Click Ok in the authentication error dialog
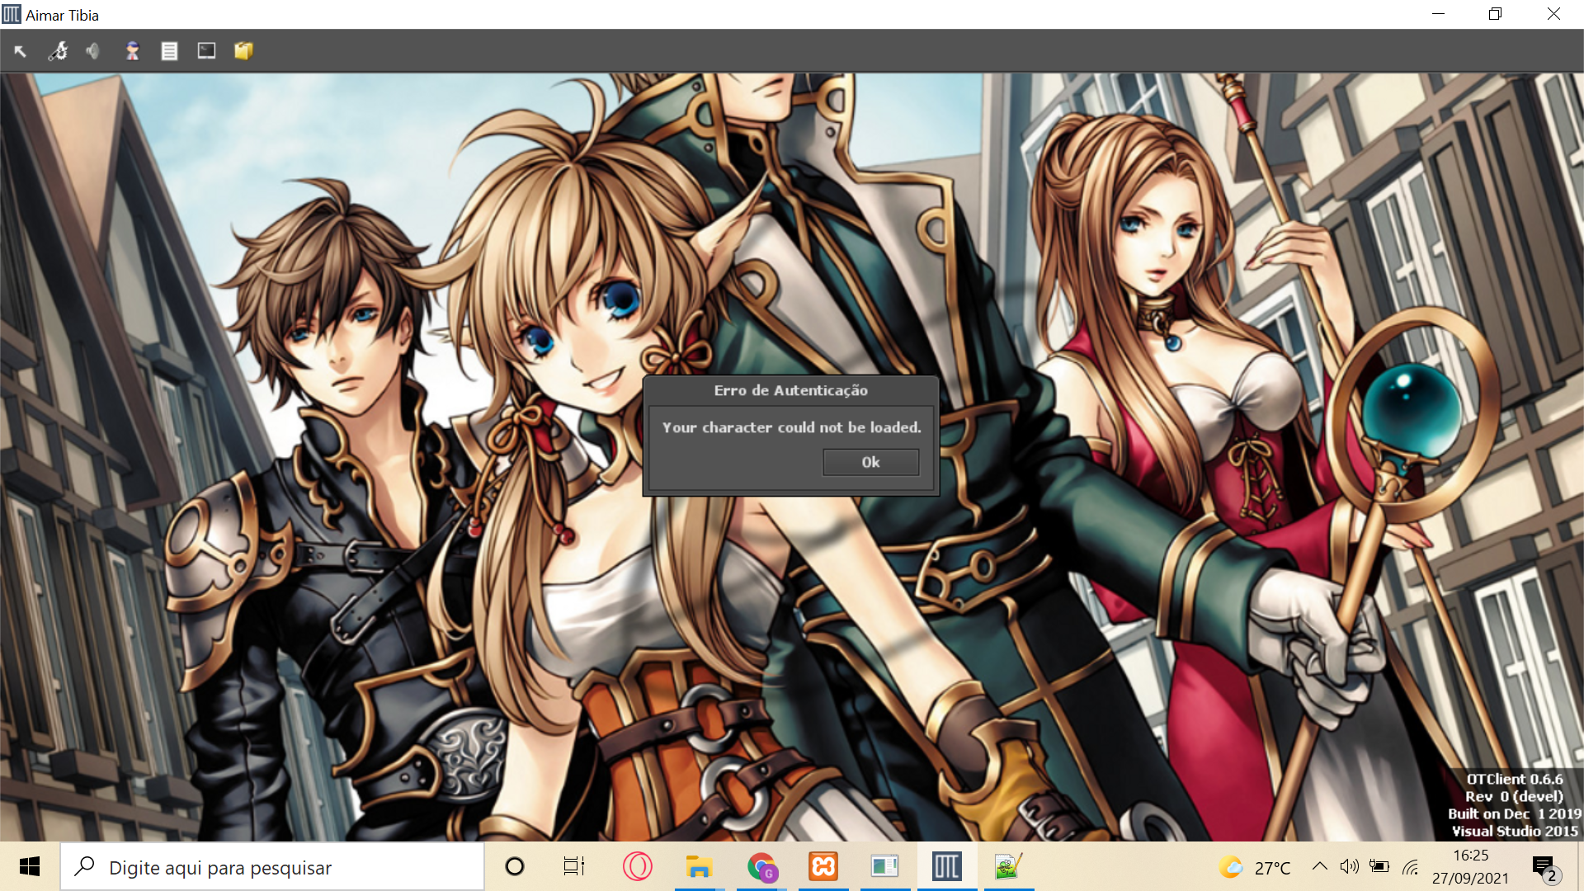Image resolution: width=1584 pixels, height=891 pixels. tap(870, 462)
